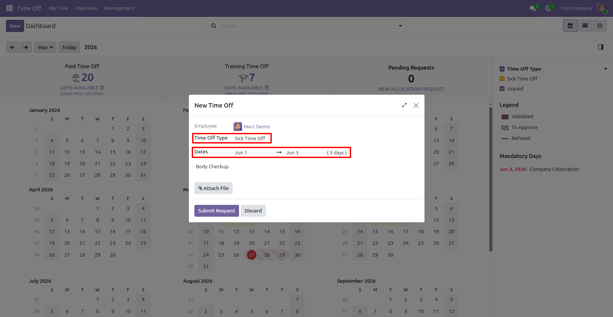Toggle the Unpaid filter checkbox
The image size is (613, 317).
502,89
